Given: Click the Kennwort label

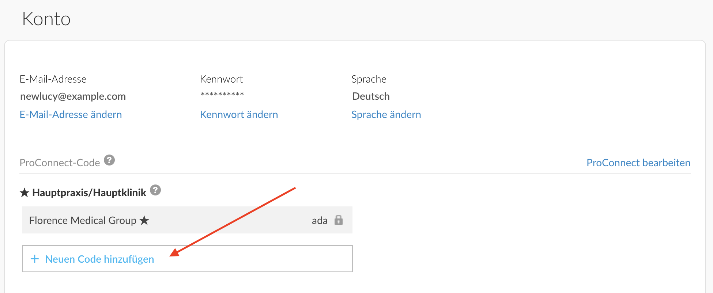Looking at the screenshot, I should (x=221, y=79).
